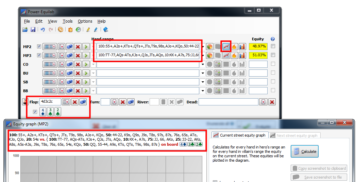Open bar chart statistics for MP2
Screen dimensions: 356x182
tap(242, 47)
